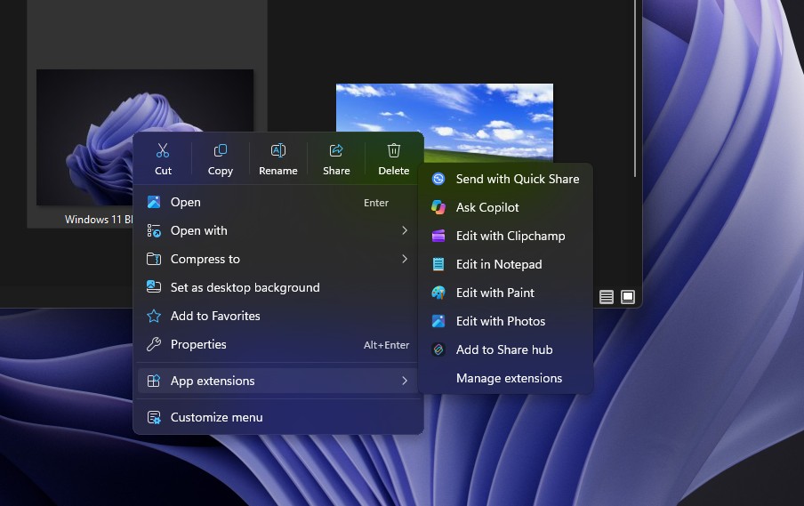Select Edit in Notepad
Viewport: 804px width, 506px height.
(x=505, y=264)
